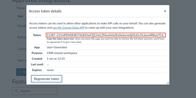The image size is (196, 98).
Task: Open the 'use the Canvas Open API' link
Action: point(68,28)
